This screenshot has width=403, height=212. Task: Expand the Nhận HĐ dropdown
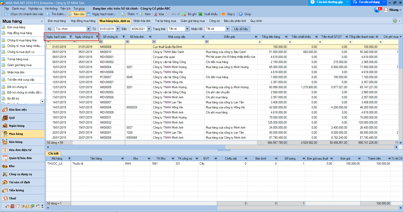[x=227, y=29]
